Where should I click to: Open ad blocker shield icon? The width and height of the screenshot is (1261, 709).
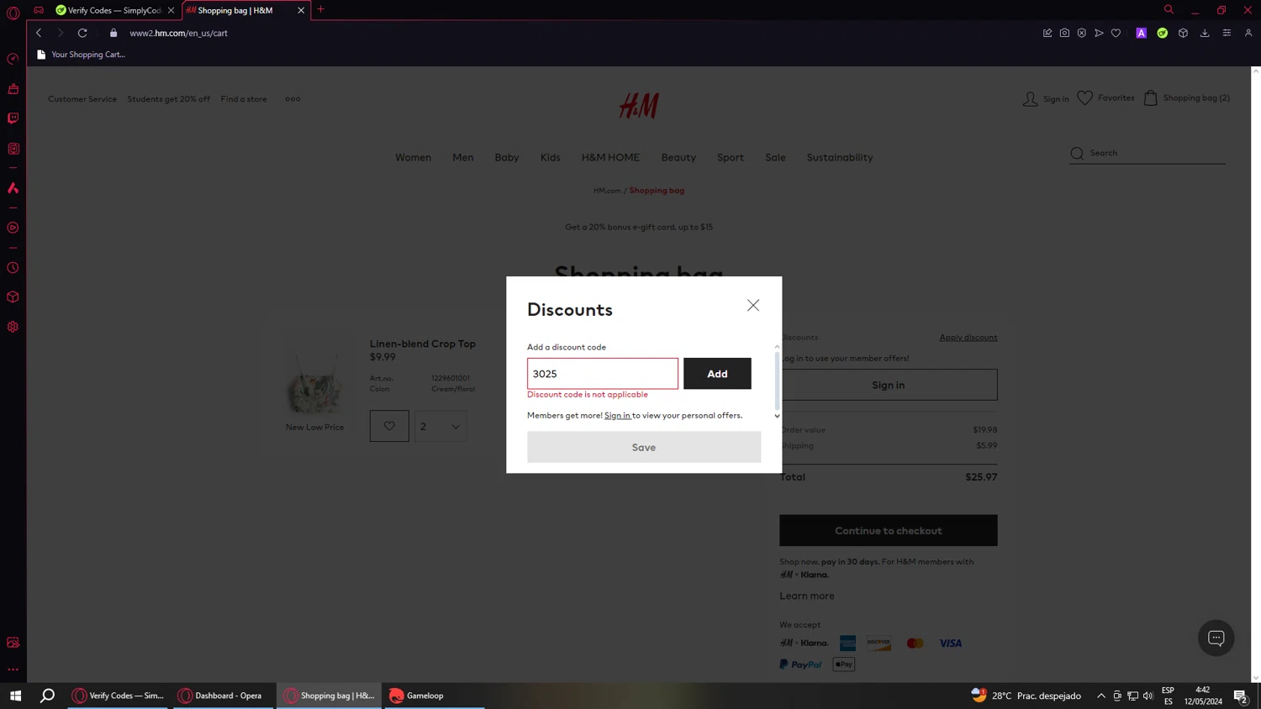coord(1082,33)
